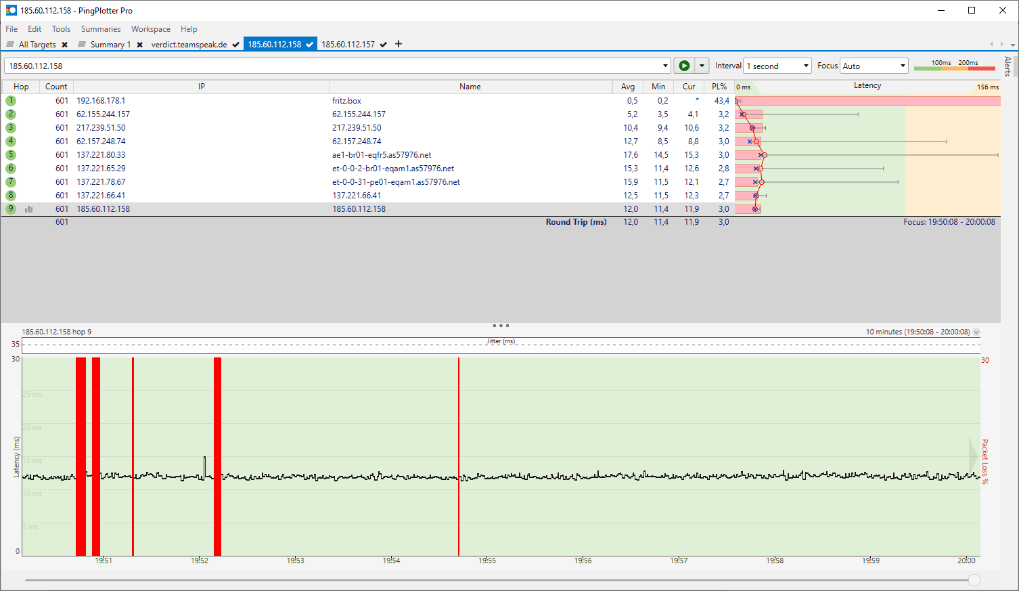Screen dimensions: 1019x591
Task: Click the 43,4 packet loss value
Action: click(x=722, y=101)
